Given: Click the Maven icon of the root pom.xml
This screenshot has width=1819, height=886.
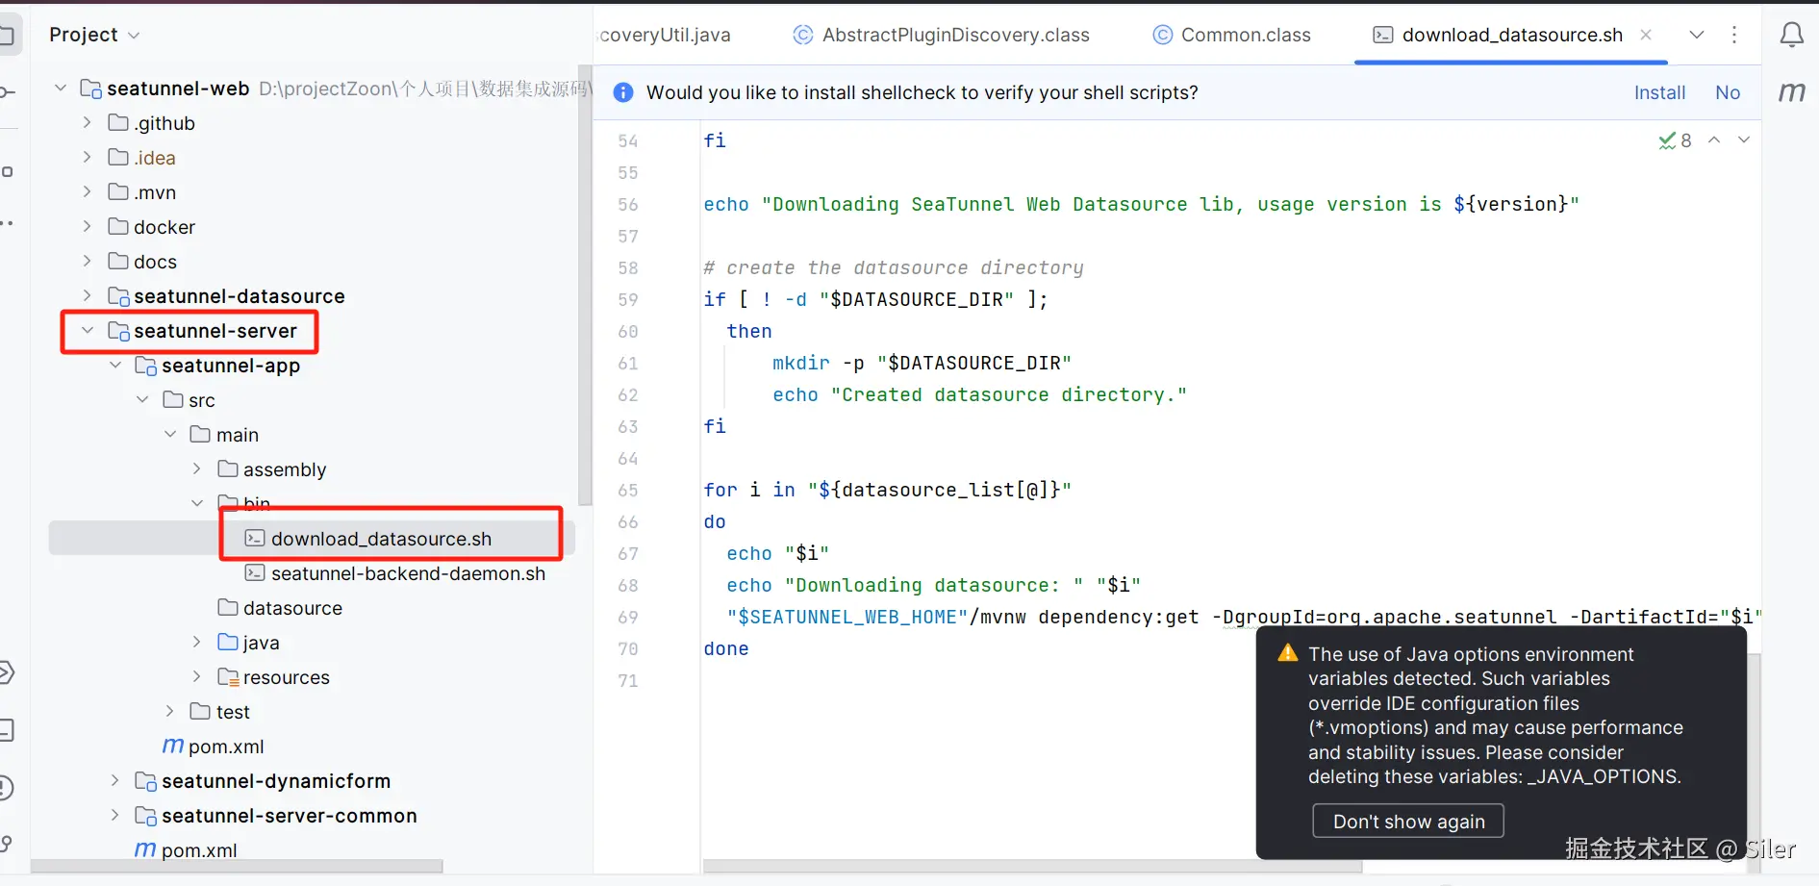Looking at the screenshot, I should coord(145,850).
